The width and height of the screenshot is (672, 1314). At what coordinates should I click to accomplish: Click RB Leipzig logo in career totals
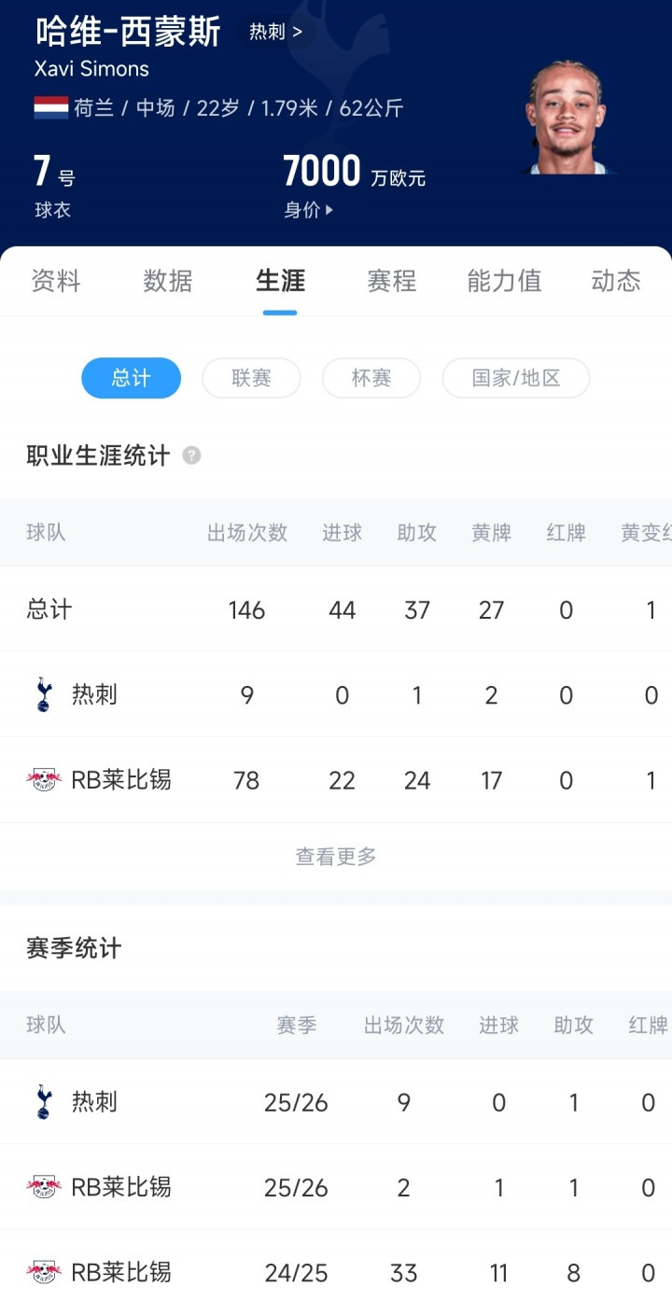(x=43, y=780)
